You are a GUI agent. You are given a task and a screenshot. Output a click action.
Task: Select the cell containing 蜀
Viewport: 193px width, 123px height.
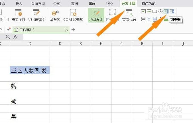pos(30,101)
